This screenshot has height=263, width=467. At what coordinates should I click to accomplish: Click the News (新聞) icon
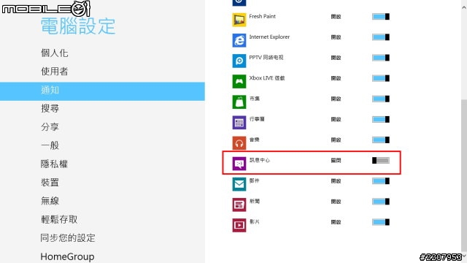pyautogui.click(x=239, y=205)
